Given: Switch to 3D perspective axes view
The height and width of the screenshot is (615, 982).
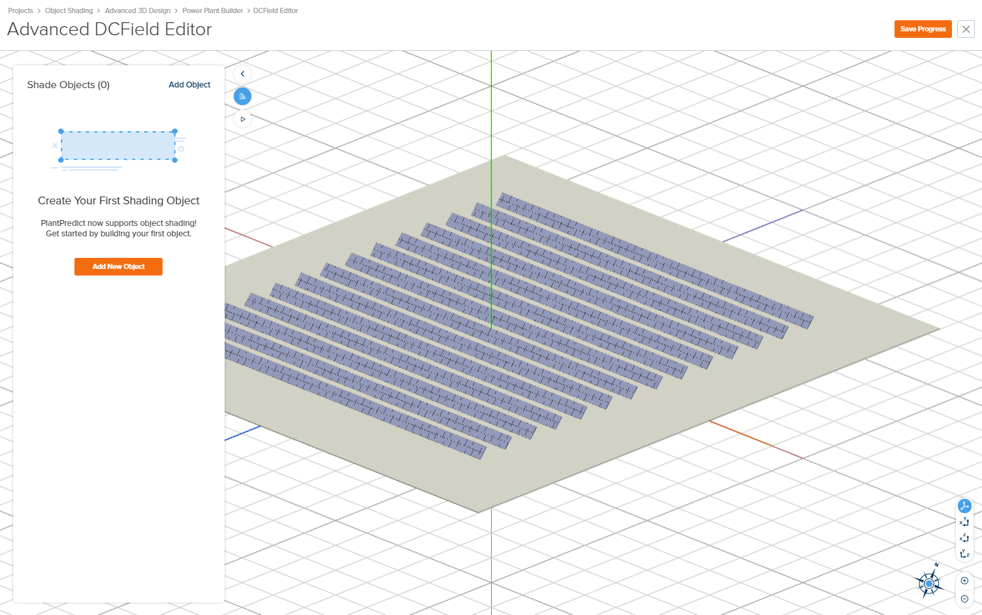Looking at the screenshot, I should 964,506.
